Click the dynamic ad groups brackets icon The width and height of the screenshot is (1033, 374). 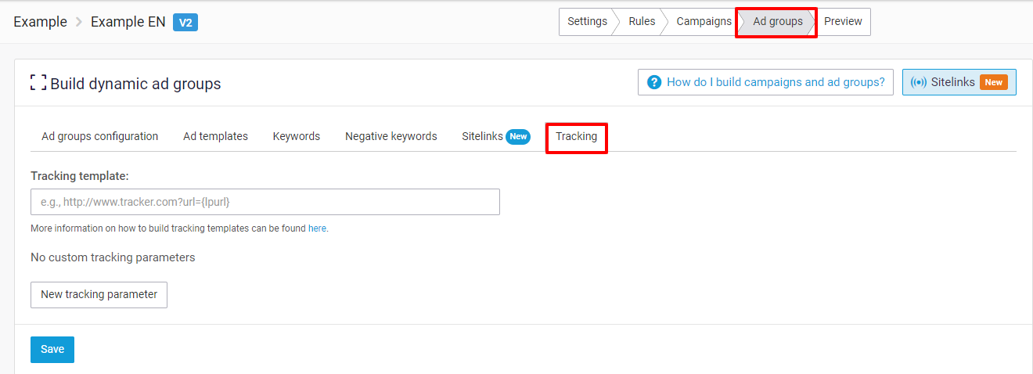tap(38, 83)
